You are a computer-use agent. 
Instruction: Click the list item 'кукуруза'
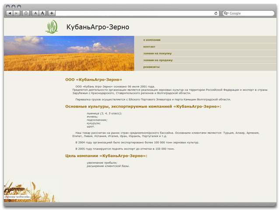click(94, 123)
